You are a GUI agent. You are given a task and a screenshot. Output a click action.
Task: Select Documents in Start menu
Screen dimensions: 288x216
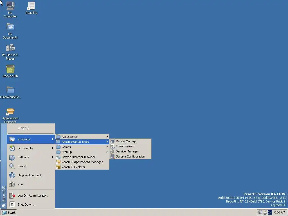[x=31, y=148]
